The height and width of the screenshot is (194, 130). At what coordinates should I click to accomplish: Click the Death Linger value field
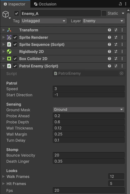click(88, 161)
